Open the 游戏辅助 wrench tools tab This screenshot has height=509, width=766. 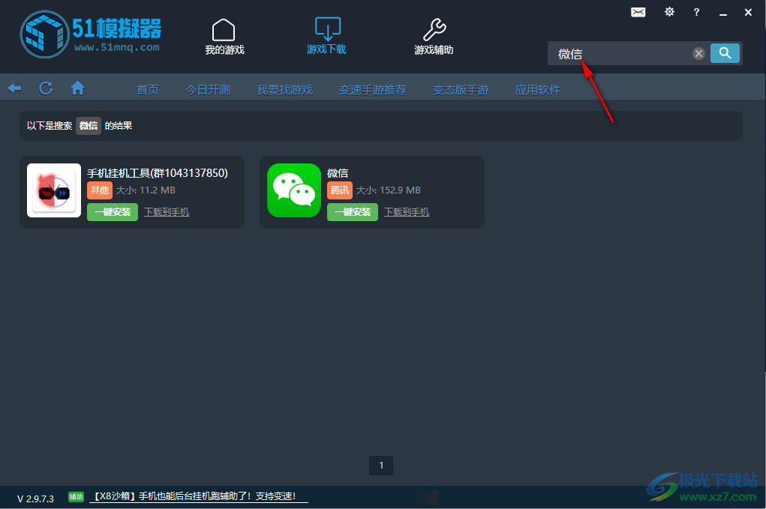click(x=434, y=37)
